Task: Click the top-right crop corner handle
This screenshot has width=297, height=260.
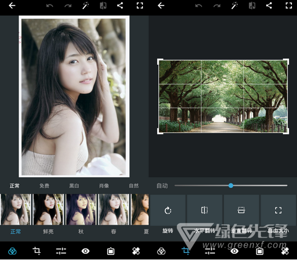Action: point(286,61)
